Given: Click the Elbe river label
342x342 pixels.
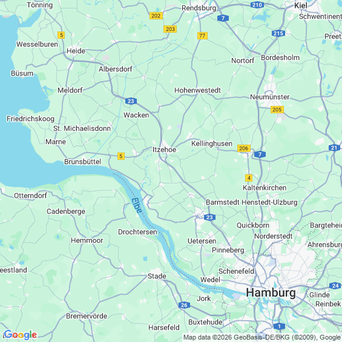Looking at the screenshot, I should point(137,205).
